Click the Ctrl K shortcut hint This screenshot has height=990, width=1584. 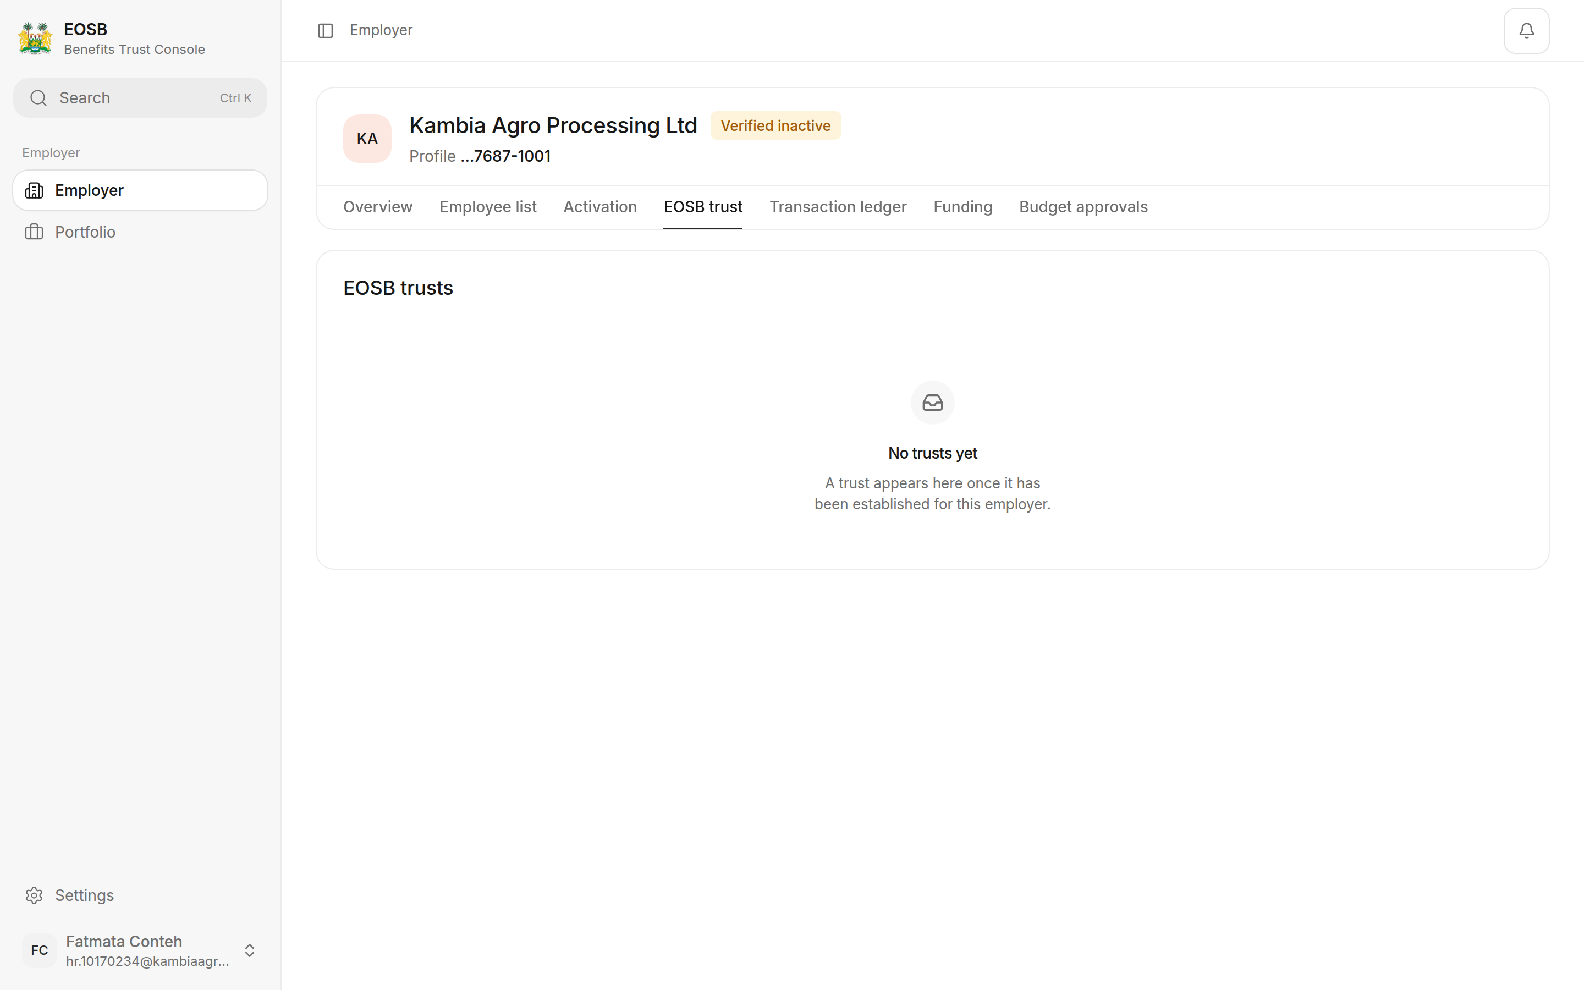235,98
